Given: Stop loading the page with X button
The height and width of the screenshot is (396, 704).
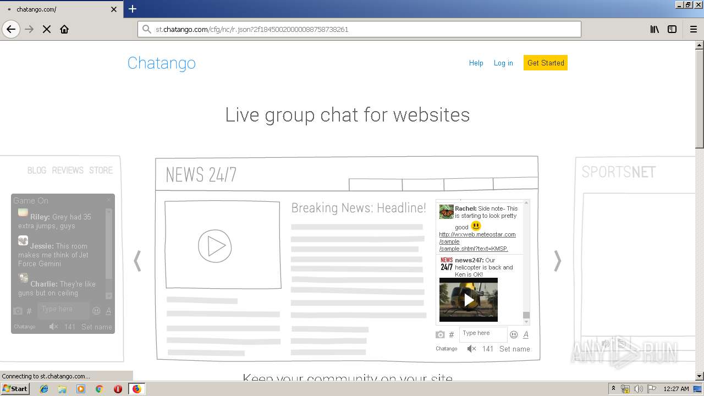Looking at the screenshot, I should 47,29.
